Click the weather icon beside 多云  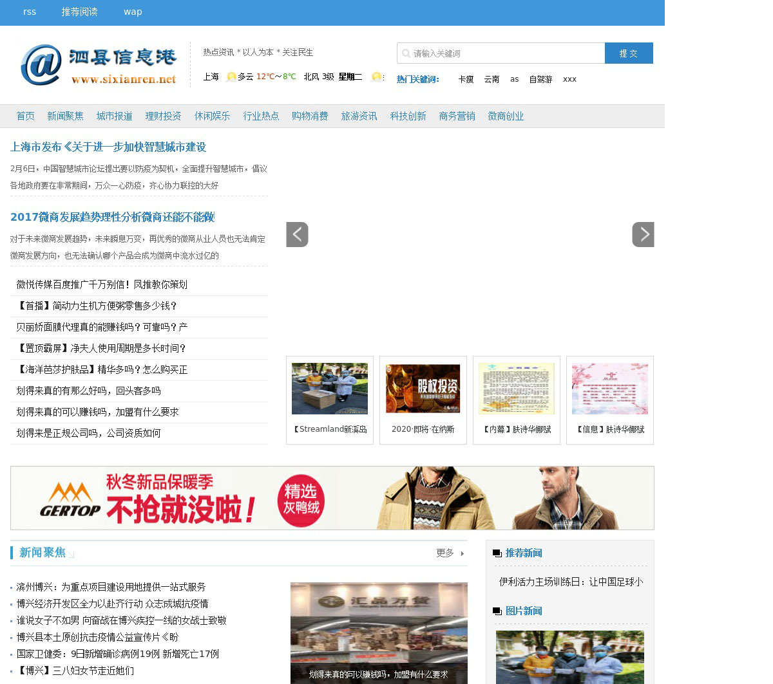231,77
